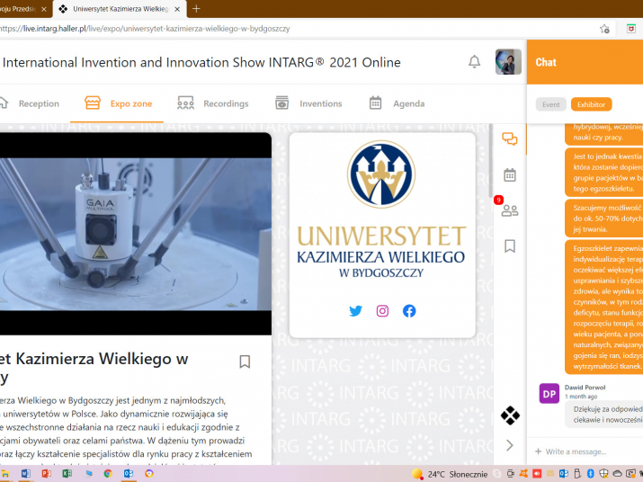Open the Agenda tab
Viewport: 643px width, 482px height.
[397, 103]
